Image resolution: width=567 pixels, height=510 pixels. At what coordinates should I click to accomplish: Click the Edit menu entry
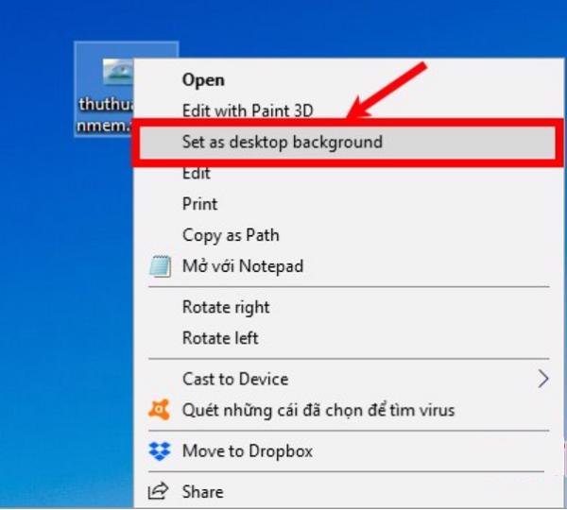[197, 174]
